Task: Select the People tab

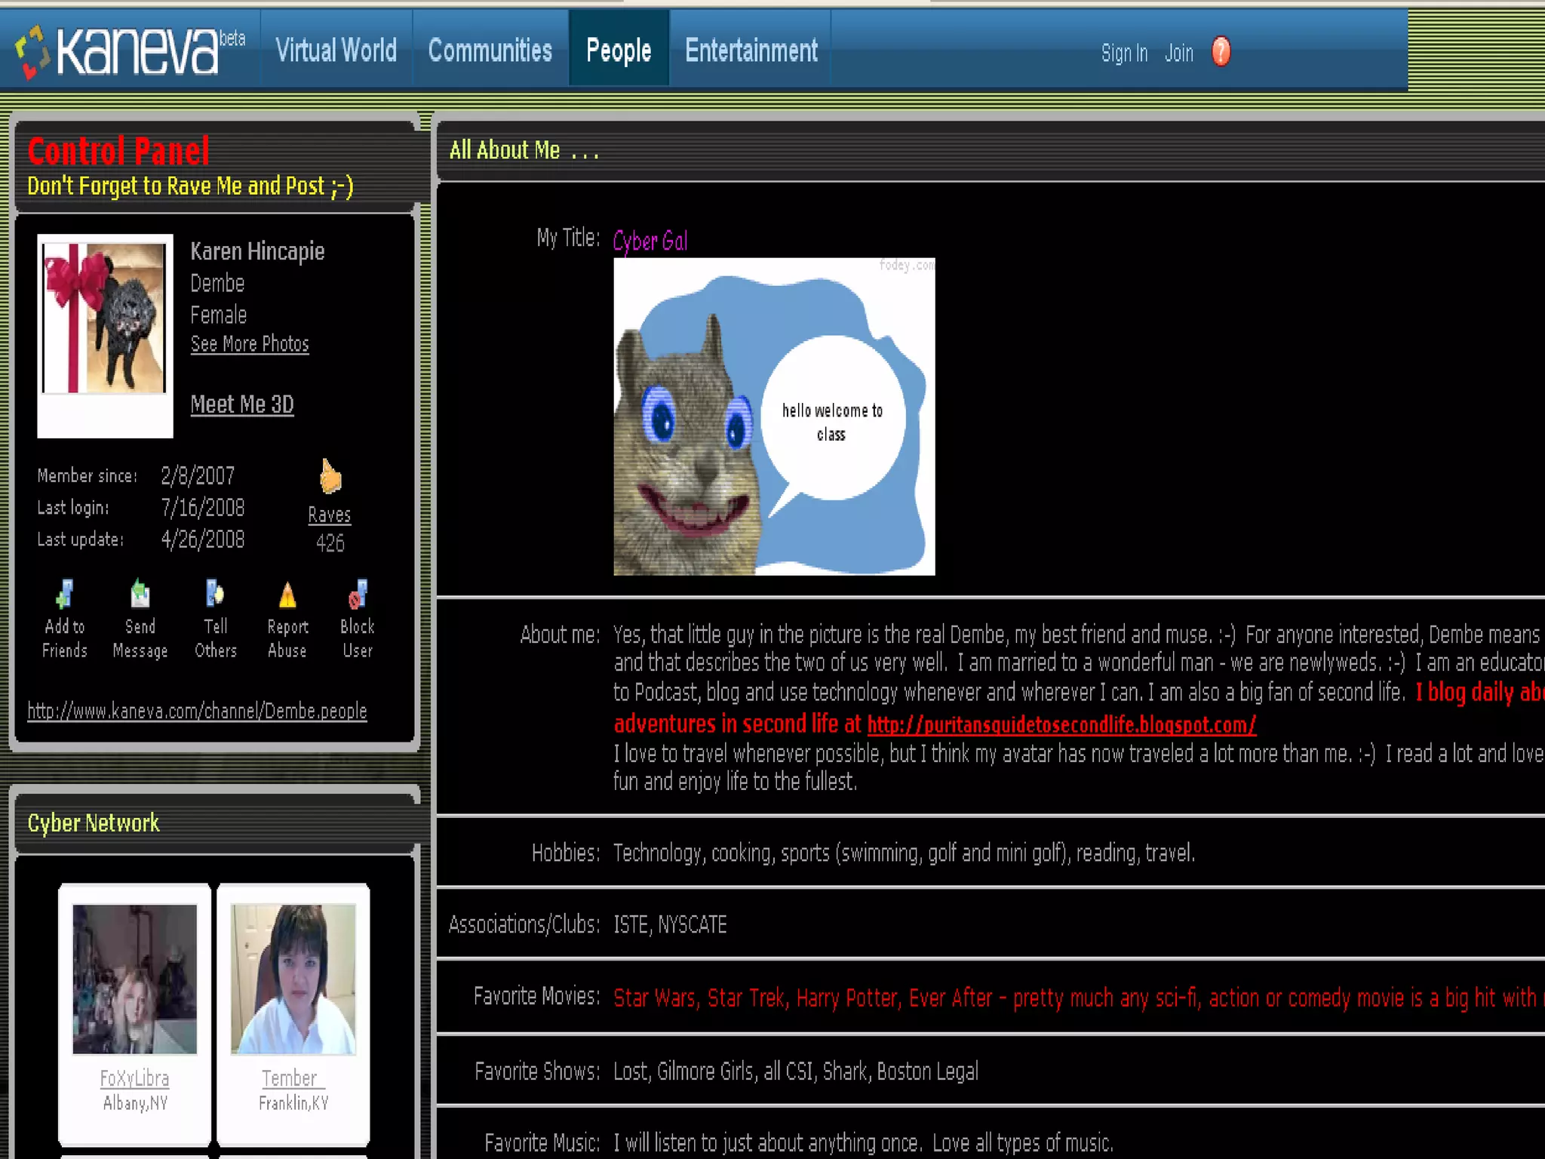Action: 619,51
